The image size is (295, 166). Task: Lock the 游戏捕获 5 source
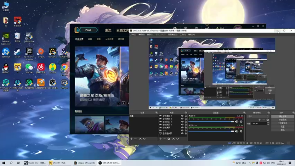(x=186, y=116)
